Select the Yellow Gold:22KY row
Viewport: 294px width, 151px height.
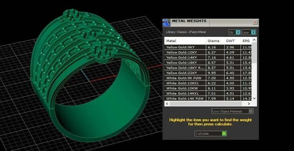point(208,73)
